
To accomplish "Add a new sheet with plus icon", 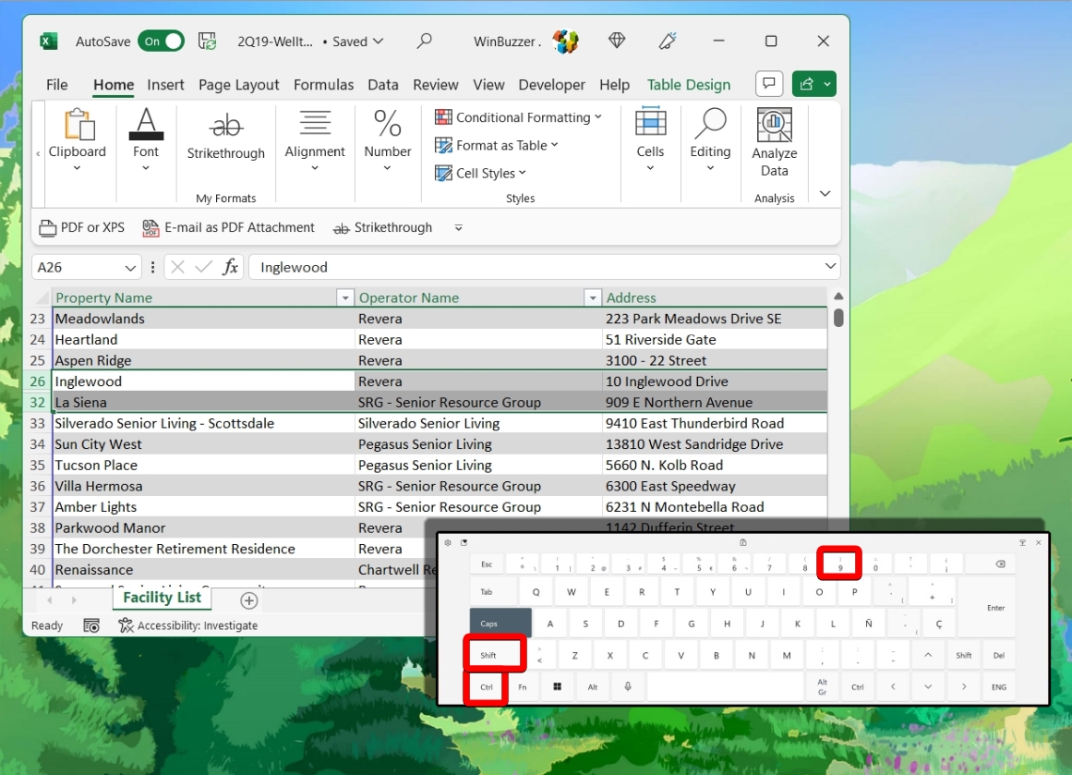I will [248, 600].
